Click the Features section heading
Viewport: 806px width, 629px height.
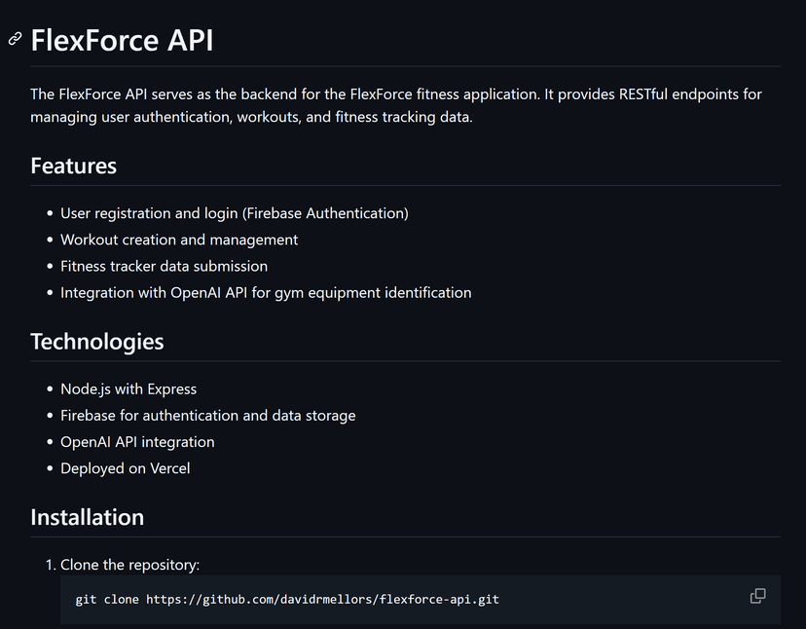[x=73, y=166]
